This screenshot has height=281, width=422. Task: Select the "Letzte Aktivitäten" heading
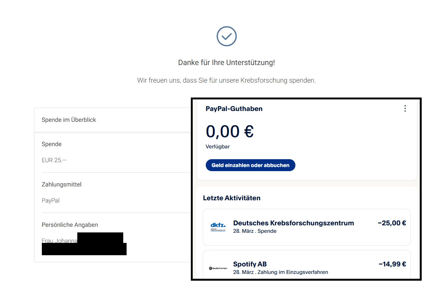[232, 198]
